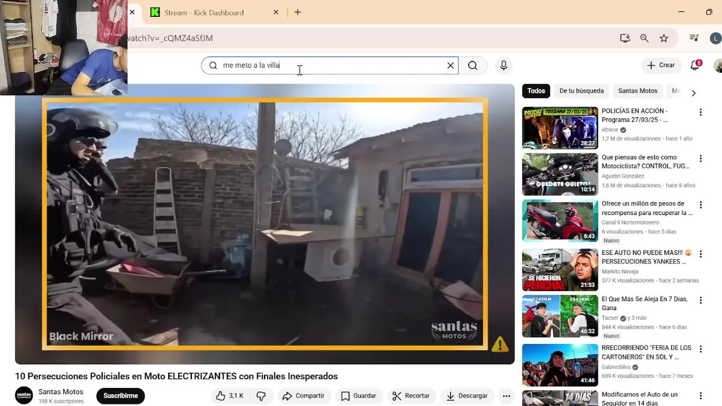The height and width of the screenshot is (406, 722).
Task: Minimize the browser window
Action: click(681, 12)
